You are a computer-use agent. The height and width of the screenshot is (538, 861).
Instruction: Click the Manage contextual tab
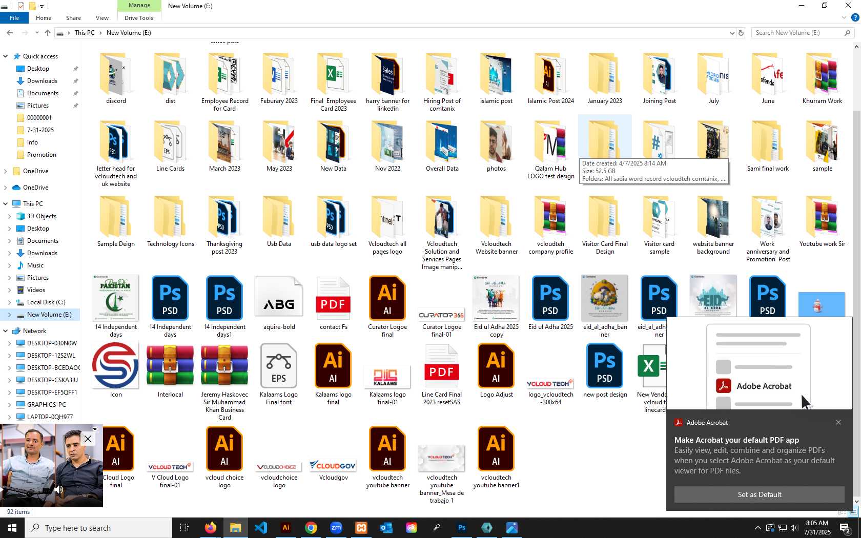pyautogui.click(x=139, y=6)
